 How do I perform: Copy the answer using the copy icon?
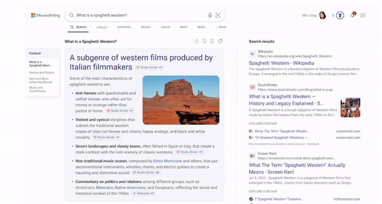(x=212, y=41)
